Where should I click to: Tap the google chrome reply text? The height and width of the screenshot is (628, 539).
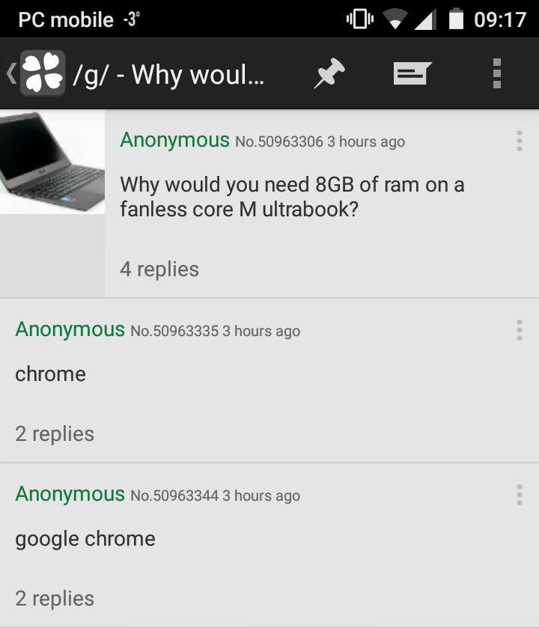85,539
